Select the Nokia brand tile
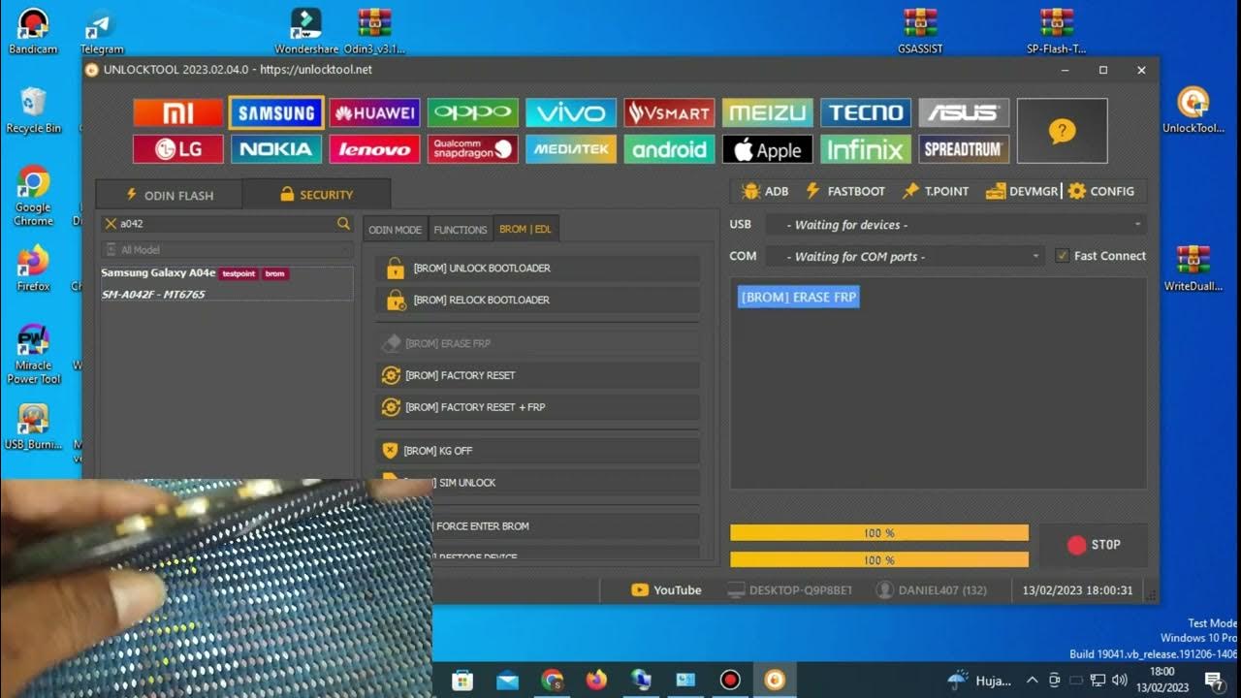The width and height of the screenshot is (1241, 698). [x=276, y=149]
